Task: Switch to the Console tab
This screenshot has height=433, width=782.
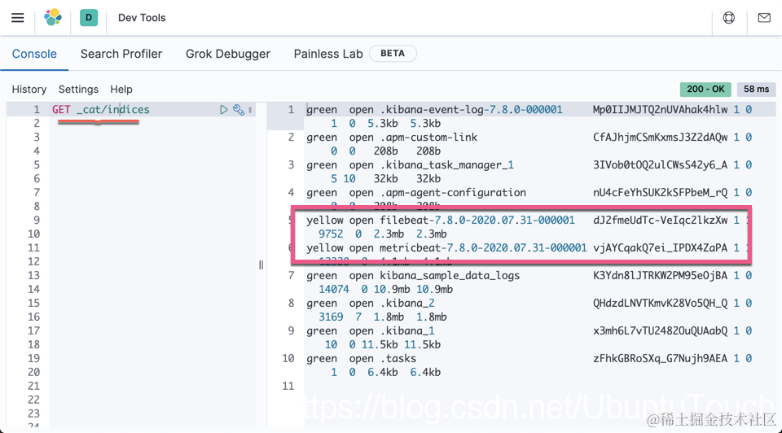Action: point(34,54)
